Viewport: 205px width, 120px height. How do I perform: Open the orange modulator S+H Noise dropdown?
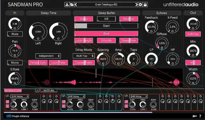click(x=138, y=96)
